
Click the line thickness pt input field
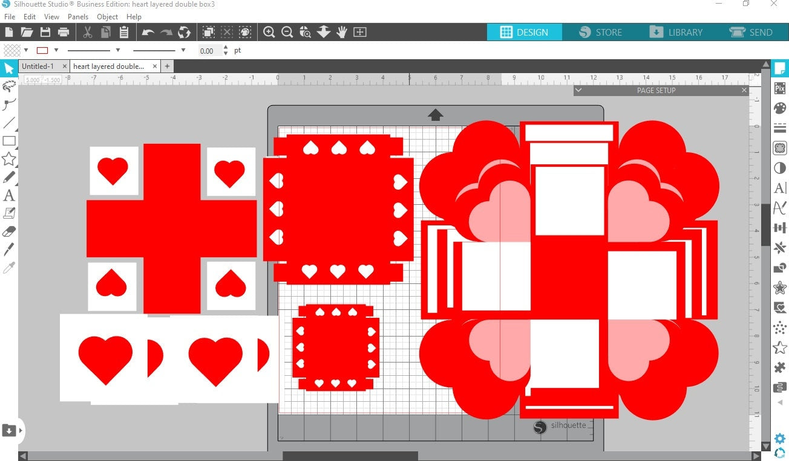209,51
